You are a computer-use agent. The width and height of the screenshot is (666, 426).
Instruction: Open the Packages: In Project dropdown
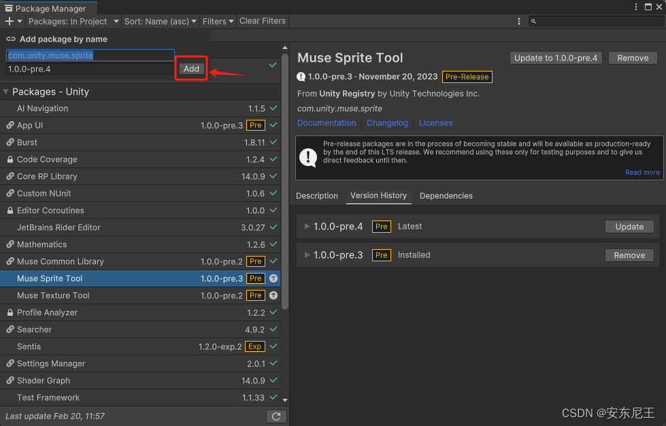pyautogui.click(x=73, y=21)
